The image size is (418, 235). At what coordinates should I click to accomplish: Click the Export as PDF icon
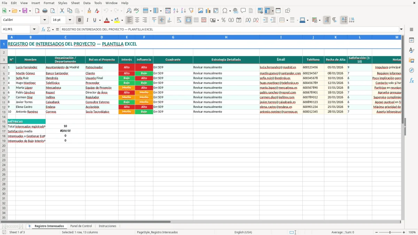coord(37,11)
